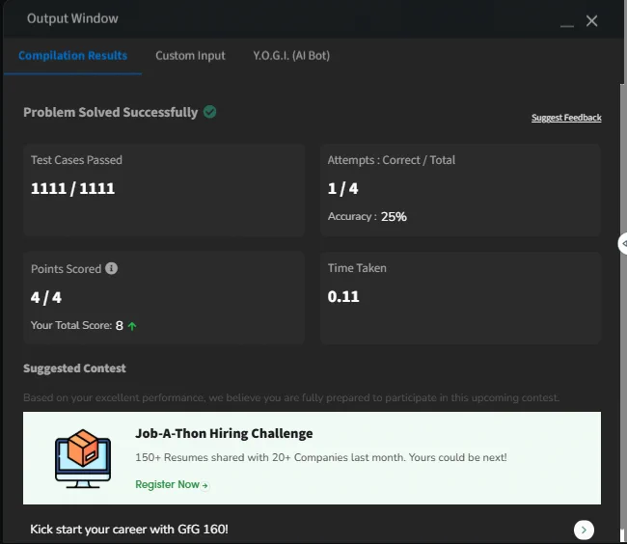Open the Job-A-Thon Hiring Challenge title
The height and width of the screenshot is (544, 627).
point(224,433)
